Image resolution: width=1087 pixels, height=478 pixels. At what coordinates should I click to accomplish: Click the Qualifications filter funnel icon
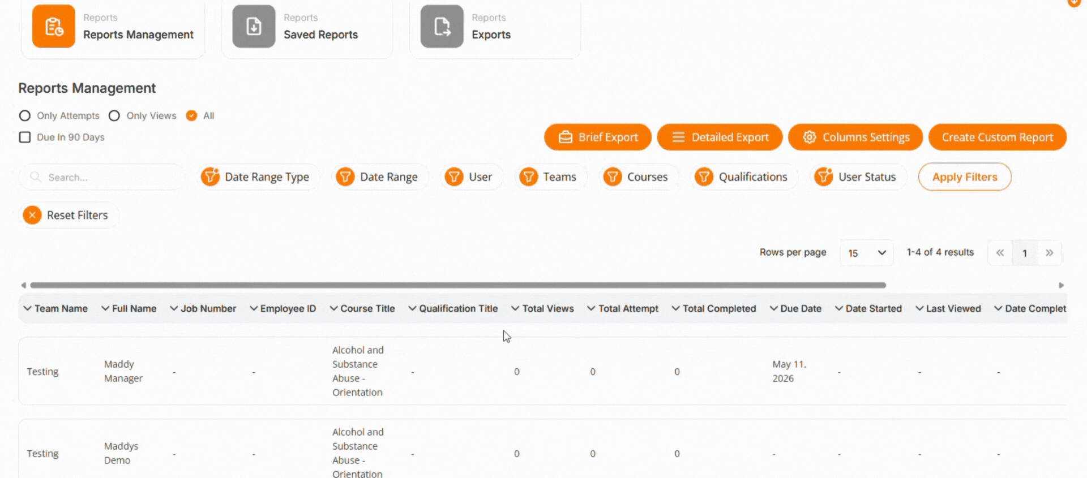(x=704, y=177)
